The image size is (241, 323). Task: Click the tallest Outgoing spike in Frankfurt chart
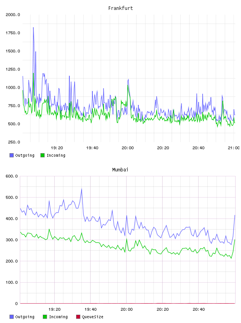click(33, 28)
